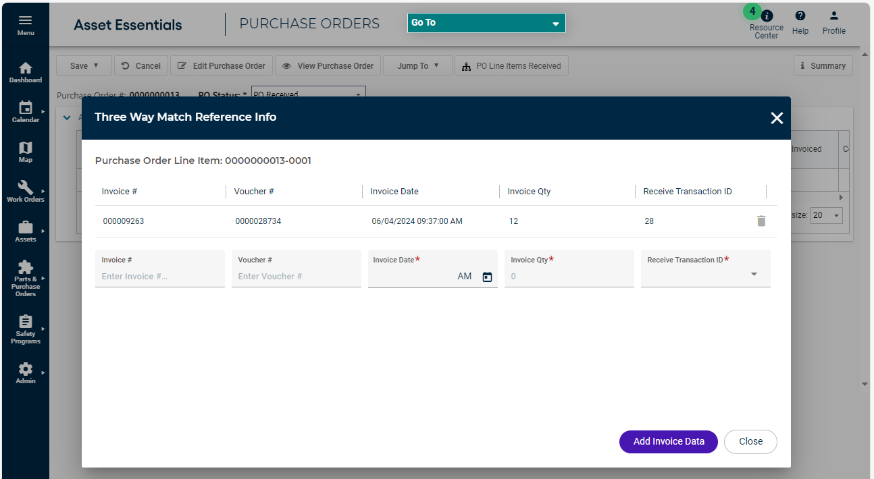Select invoice number 000009263 cell
The height and width of the screenshot is (479, 874).
click(124, 221)
